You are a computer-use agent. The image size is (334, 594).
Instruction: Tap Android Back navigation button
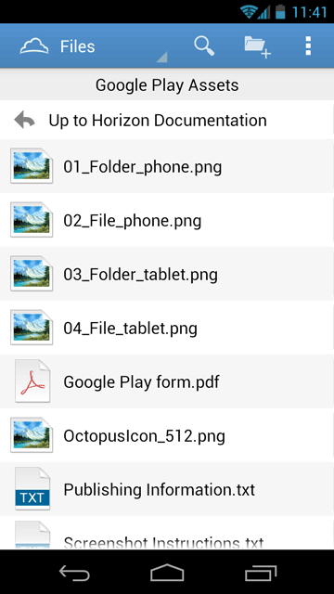[x=74, y=573]
